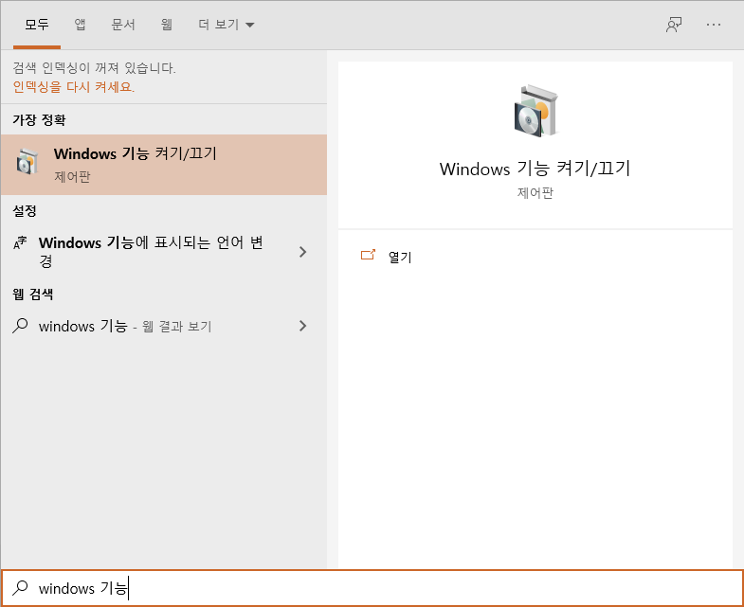
Task: Click the Windows 기능 켜기/끄기 title in preview pane
Action: pos(535,169)
